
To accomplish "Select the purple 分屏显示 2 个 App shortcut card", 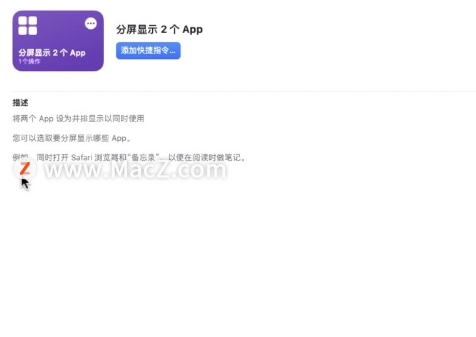I will tap(58, 41).
